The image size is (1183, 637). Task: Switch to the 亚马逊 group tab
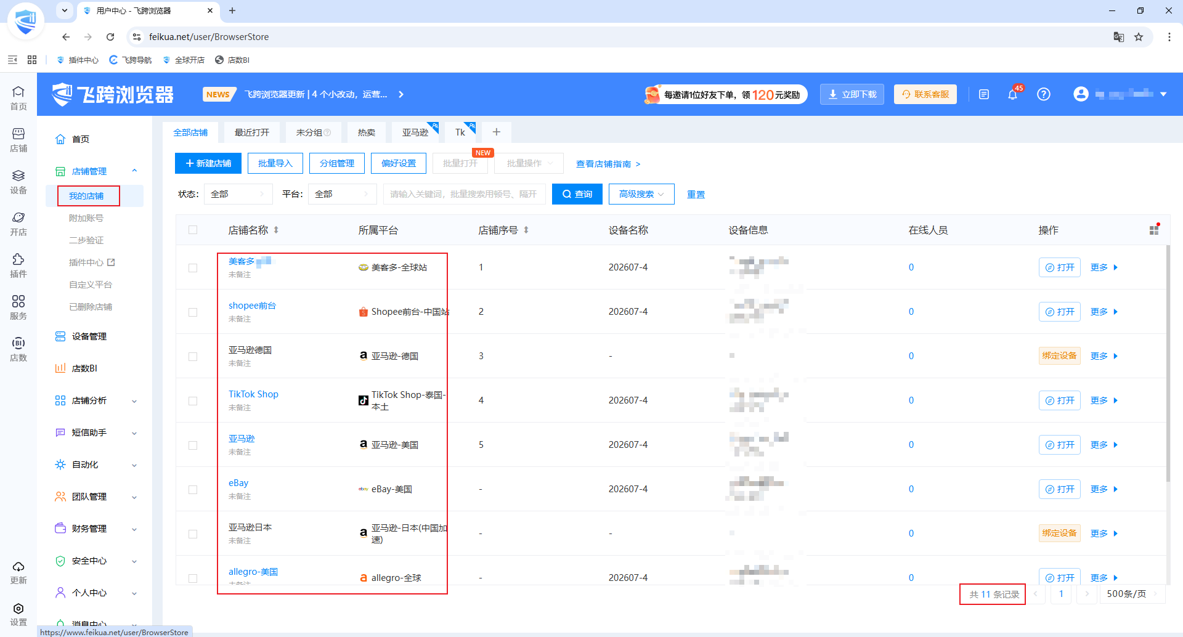coord(415,132)
